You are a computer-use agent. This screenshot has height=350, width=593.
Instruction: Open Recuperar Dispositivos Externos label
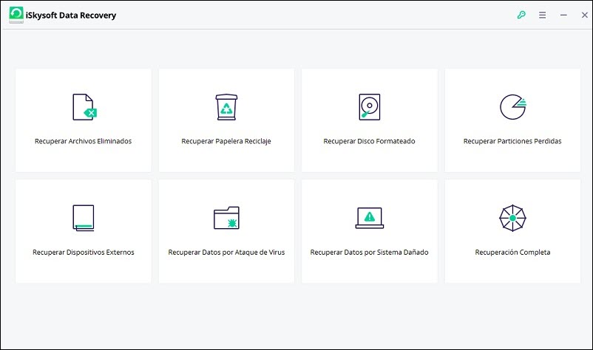(84, 253)
